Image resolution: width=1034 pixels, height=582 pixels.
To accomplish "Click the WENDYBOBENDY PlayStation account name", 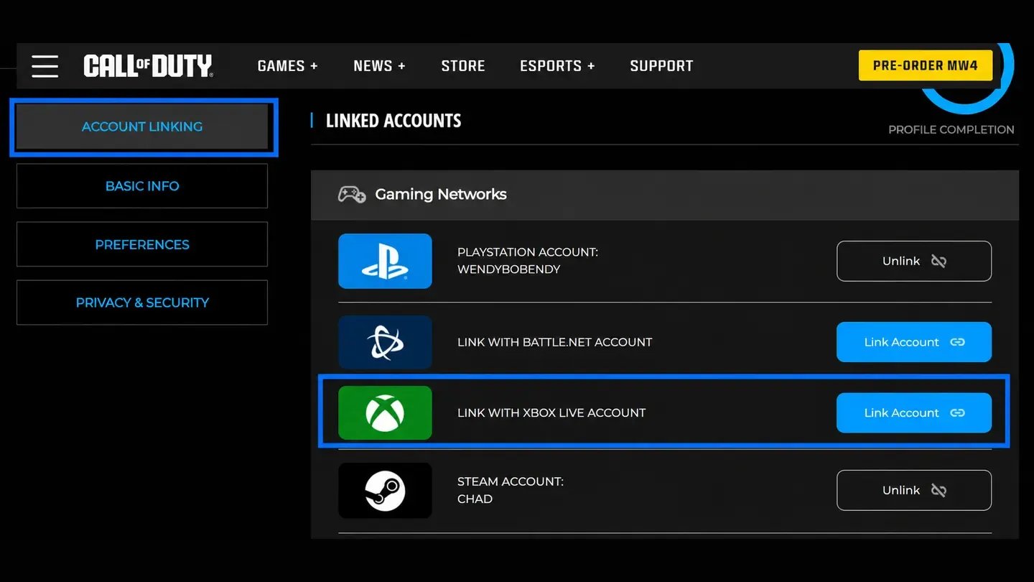I will point(509,269).
